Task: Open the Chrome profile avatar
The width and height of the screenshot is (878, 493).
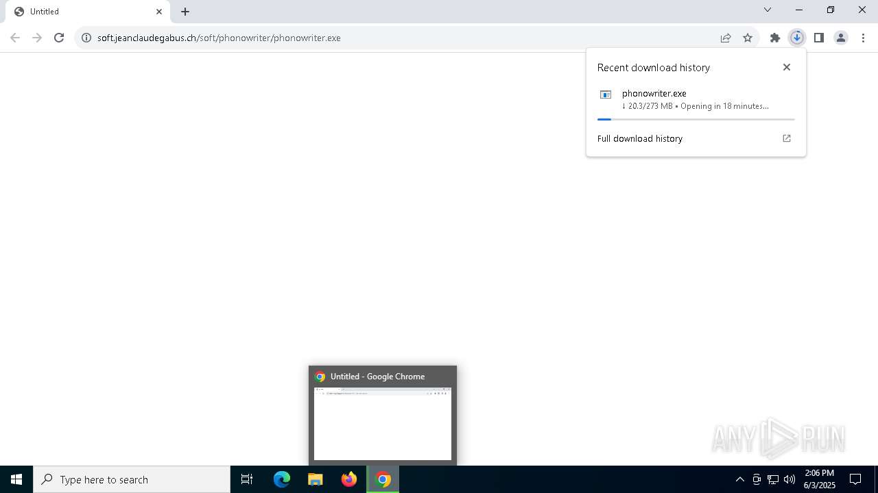Action: pos(841,38)
